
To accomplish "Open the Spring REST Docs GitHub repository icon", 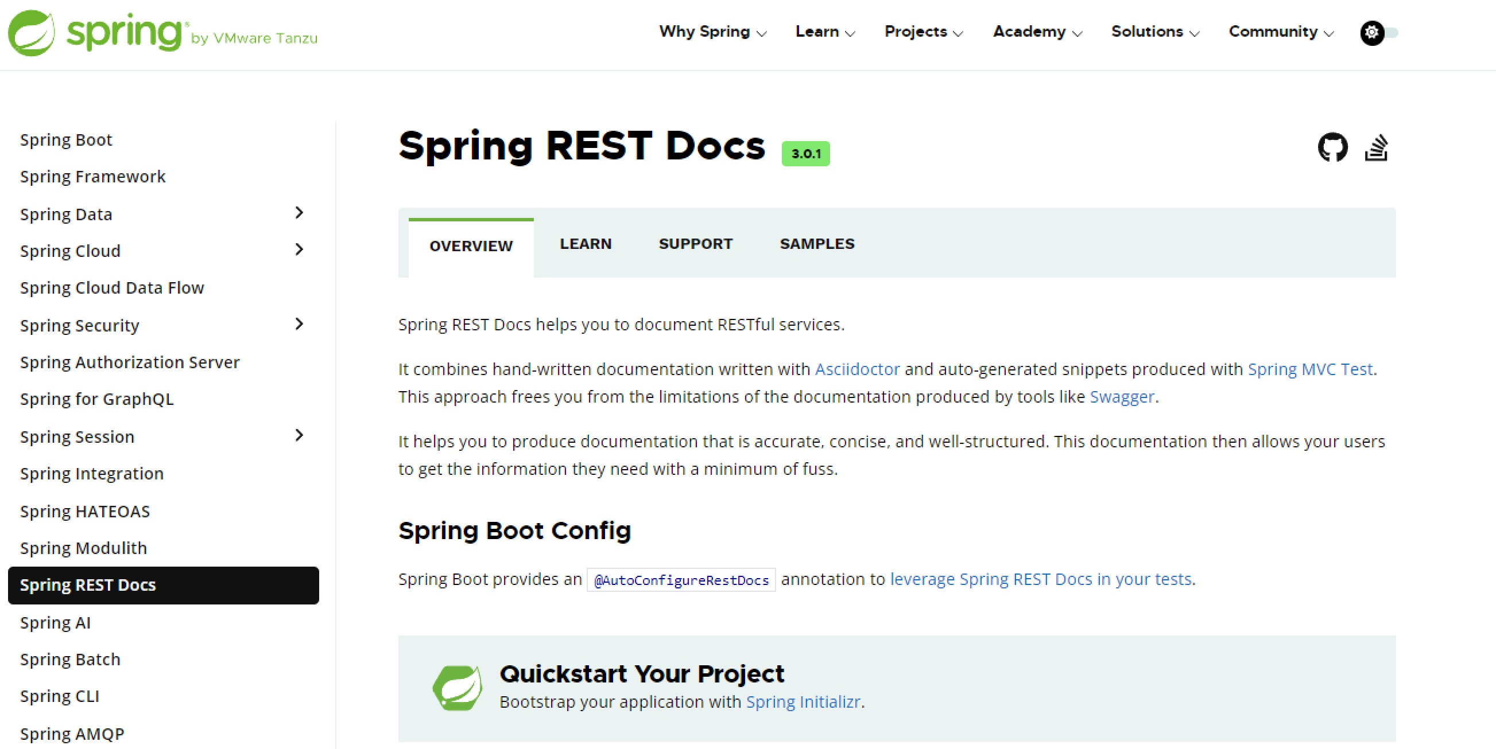I will (1332, 147).
